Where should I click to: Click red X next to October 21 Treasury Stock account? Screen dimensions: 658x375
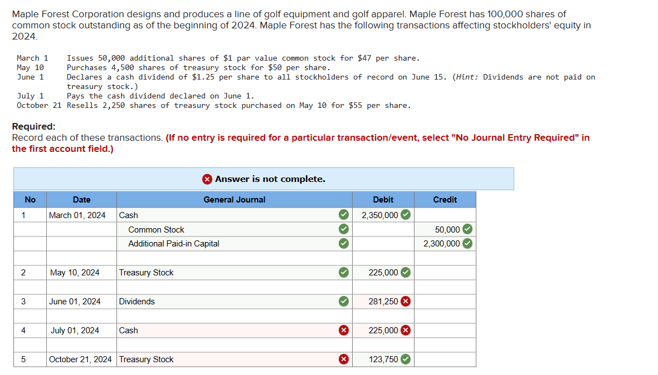[344, 359]
